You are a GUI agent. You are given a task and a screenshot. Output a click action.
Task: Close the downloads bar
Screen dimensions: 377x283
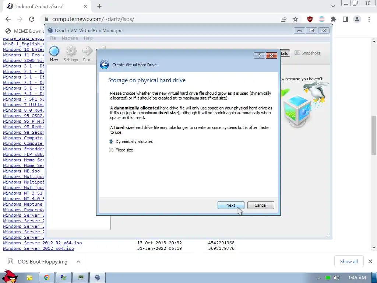pyautogui.click(x=370, y=261)
